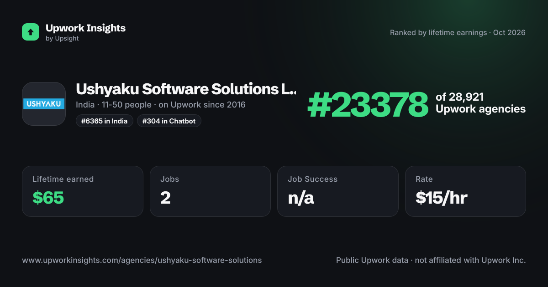548x287 pixels.
Task: Click 'Ranked by lifetime earnings · Oct 2026' text
Action: (x=458, y=33)
